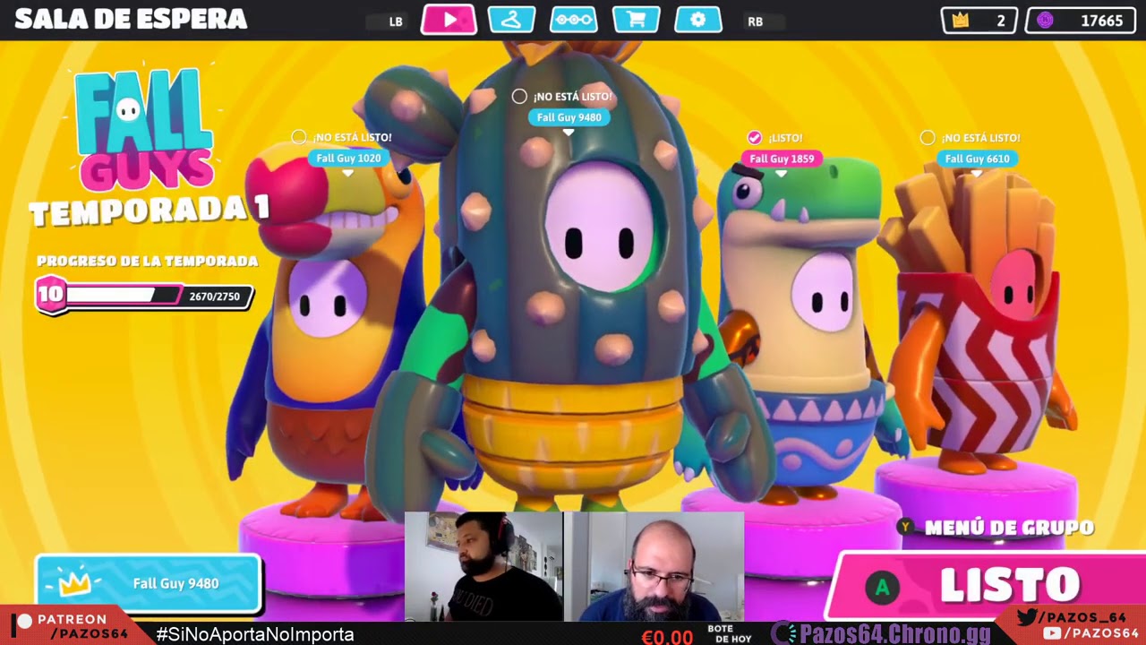The image size is (1146, 645).
Task: Click the kudos balance showing 17665
Action: point(1081,21)
